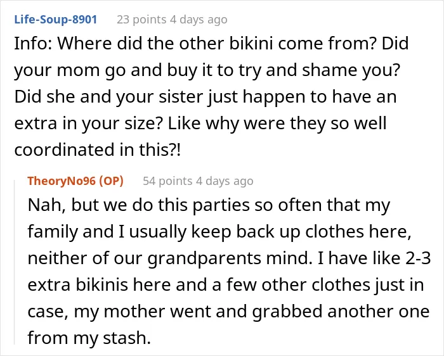Click the line 'your mom go and buy it'
444x356 pixels.
207,70
